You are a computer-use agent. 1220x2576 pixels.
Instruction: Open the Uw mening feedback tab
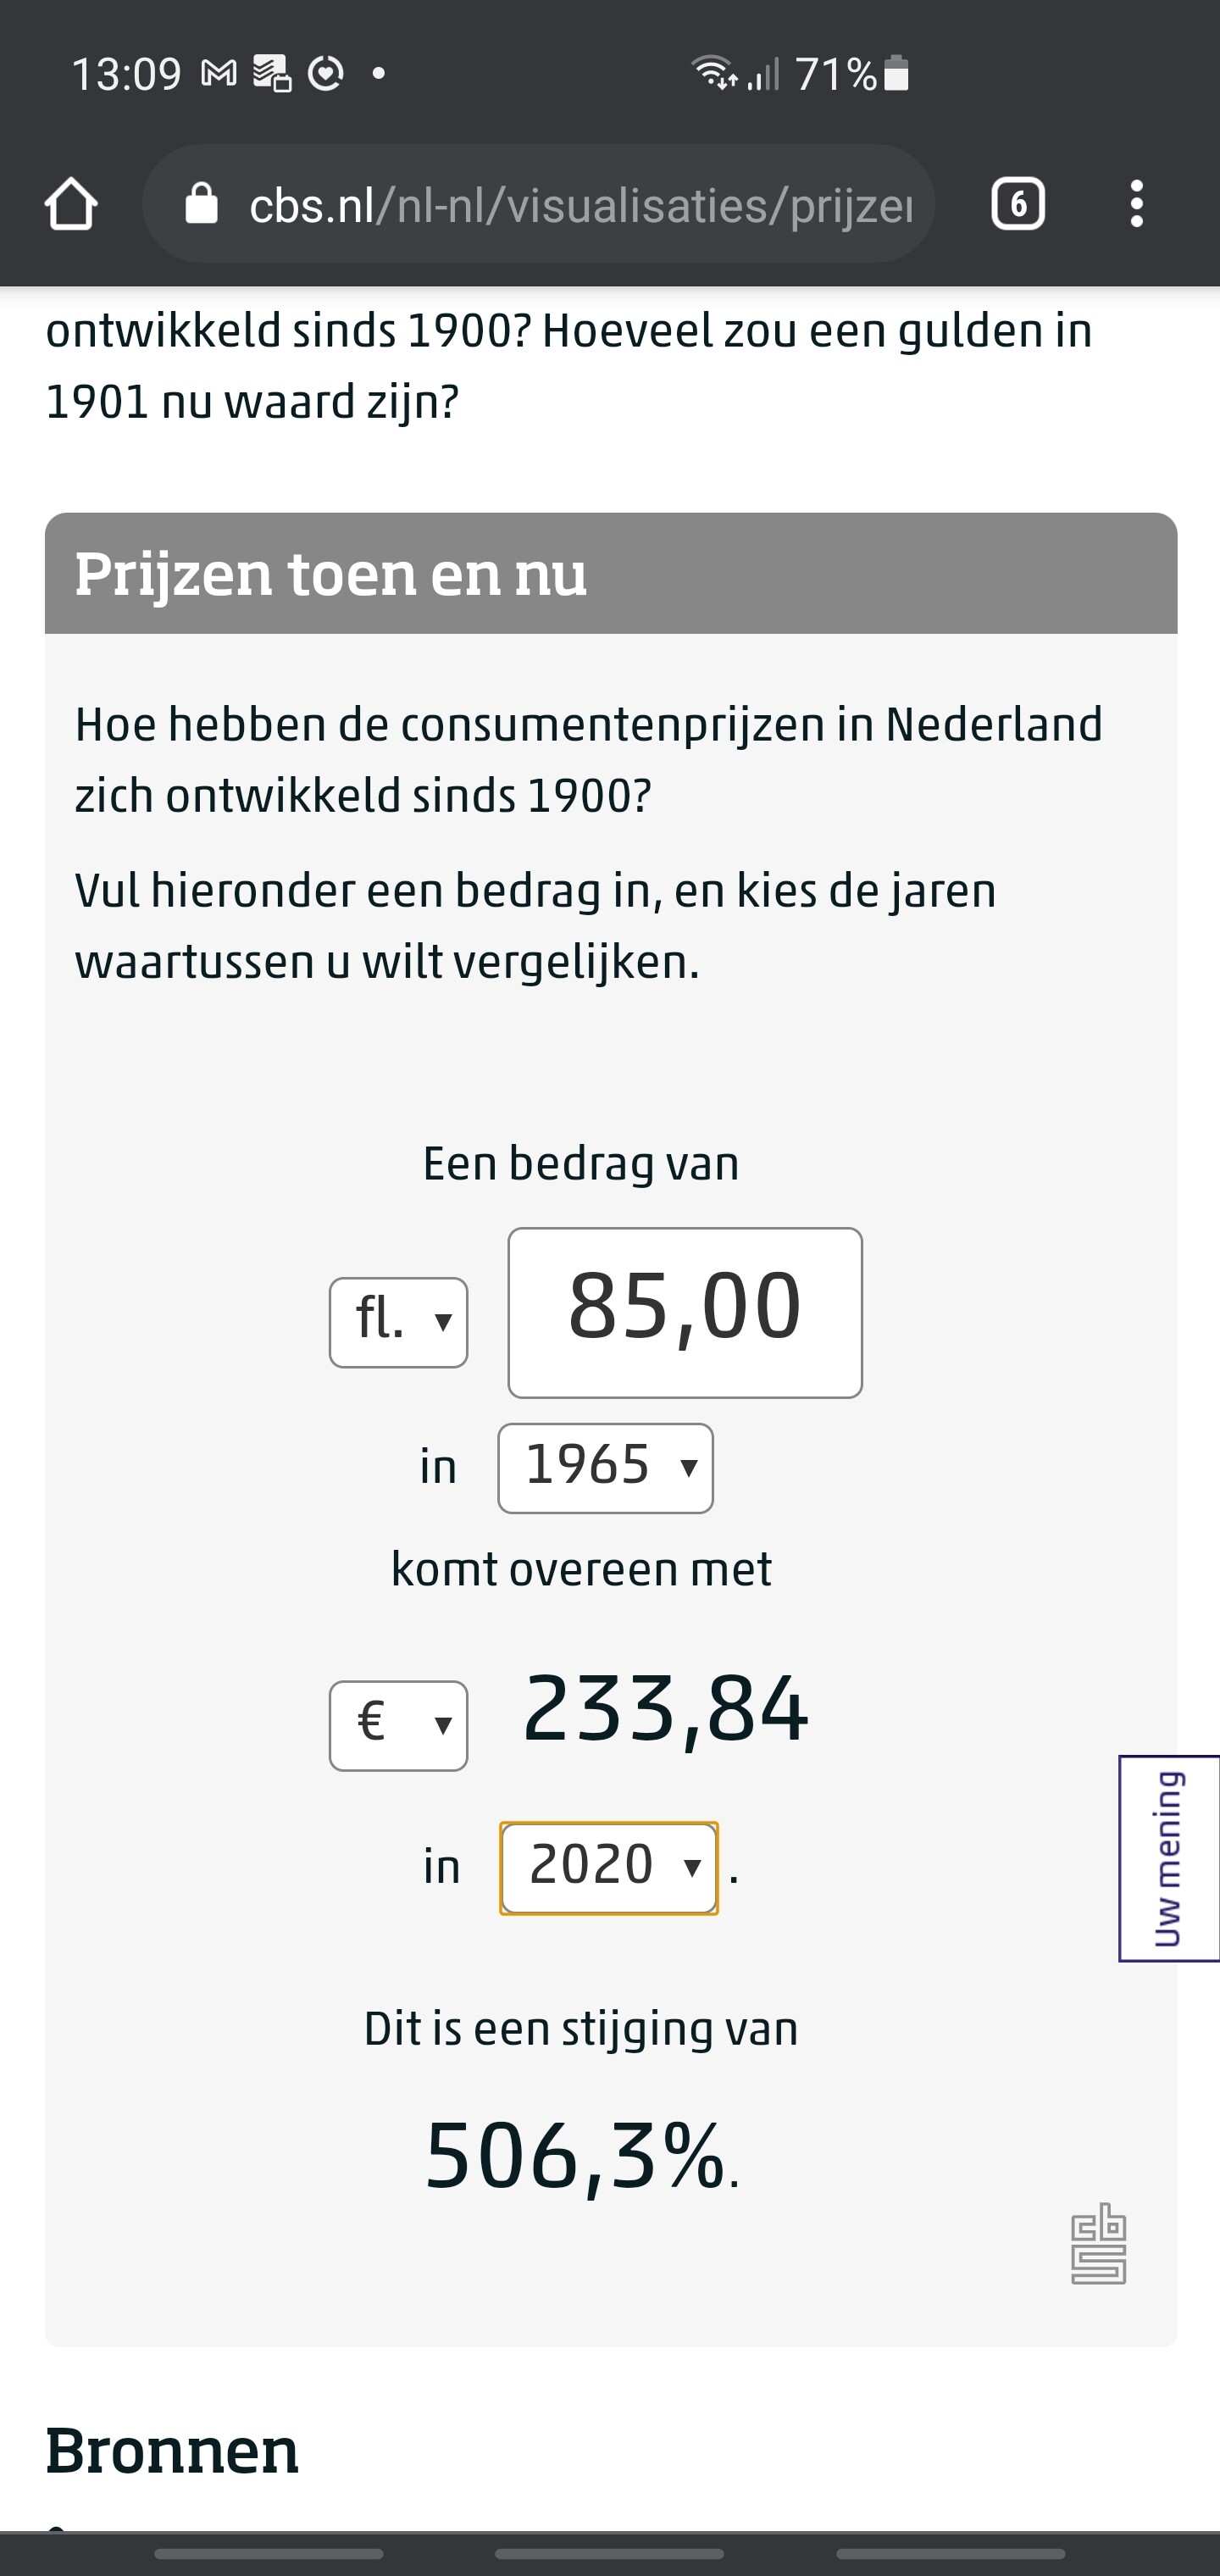(x=1168, y=1858)
